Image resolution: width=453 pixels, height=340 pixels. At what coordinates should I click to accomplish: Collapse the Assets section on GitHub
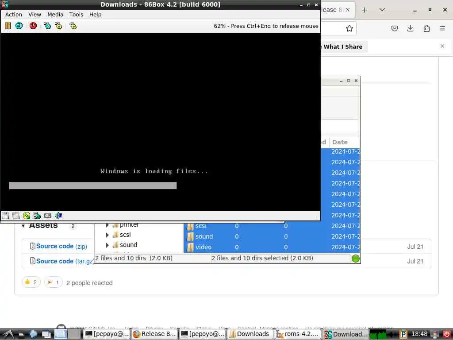23,226
